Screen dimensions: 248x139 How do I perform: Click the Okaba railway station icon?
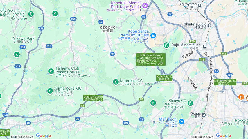point(204,115)
